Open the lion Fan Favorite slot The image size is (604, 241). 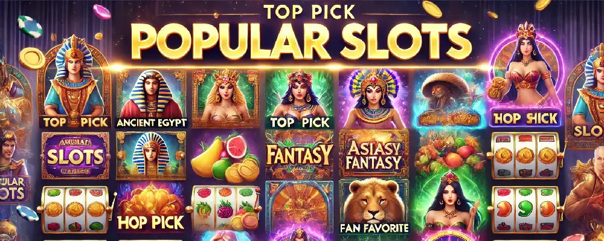pos(374,207)
